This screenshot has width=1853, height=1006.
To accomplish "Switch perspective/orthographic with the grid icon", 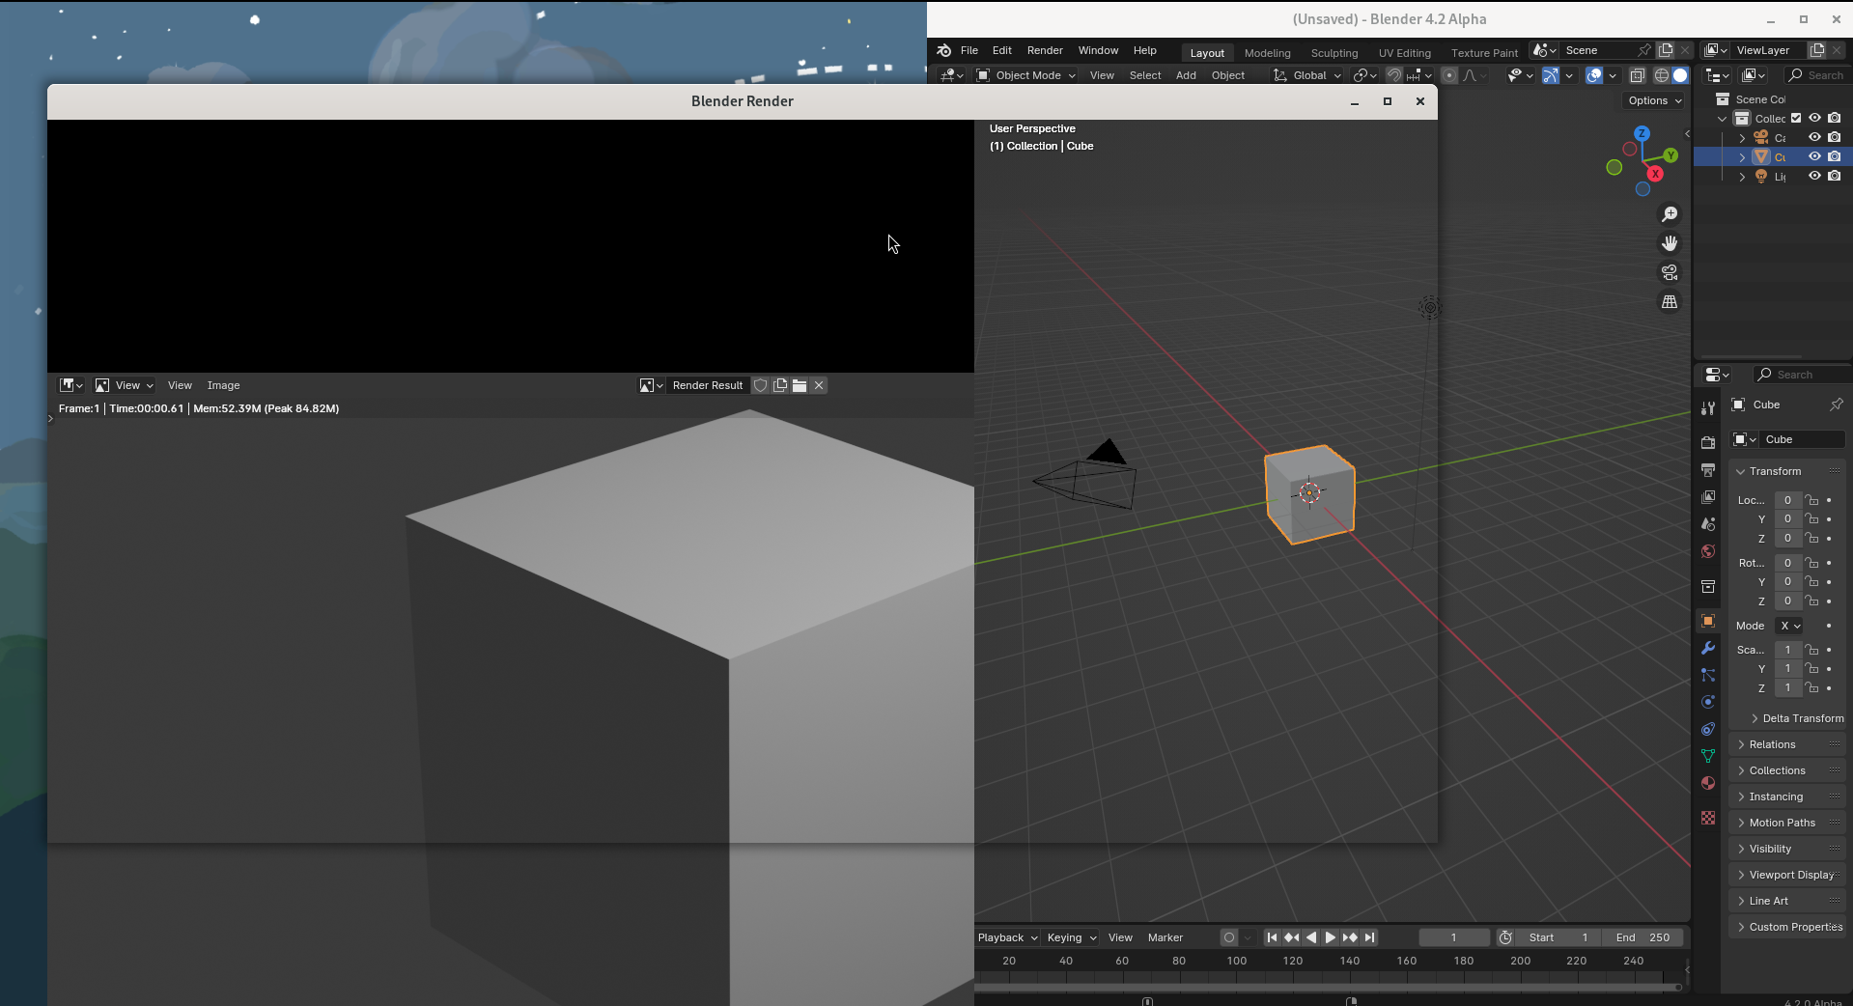I will click(1670, 302).
